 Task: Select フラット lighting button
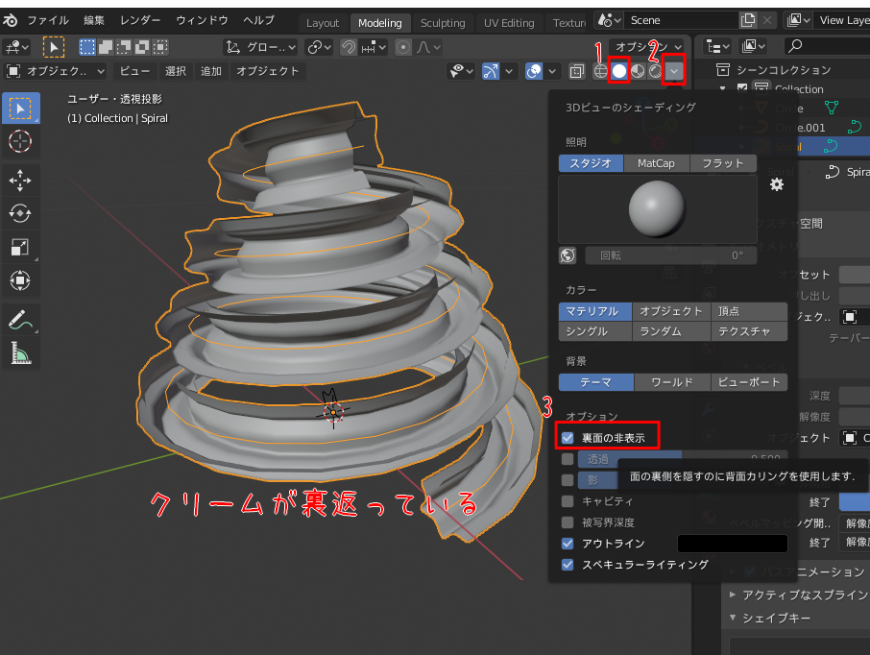723,163
